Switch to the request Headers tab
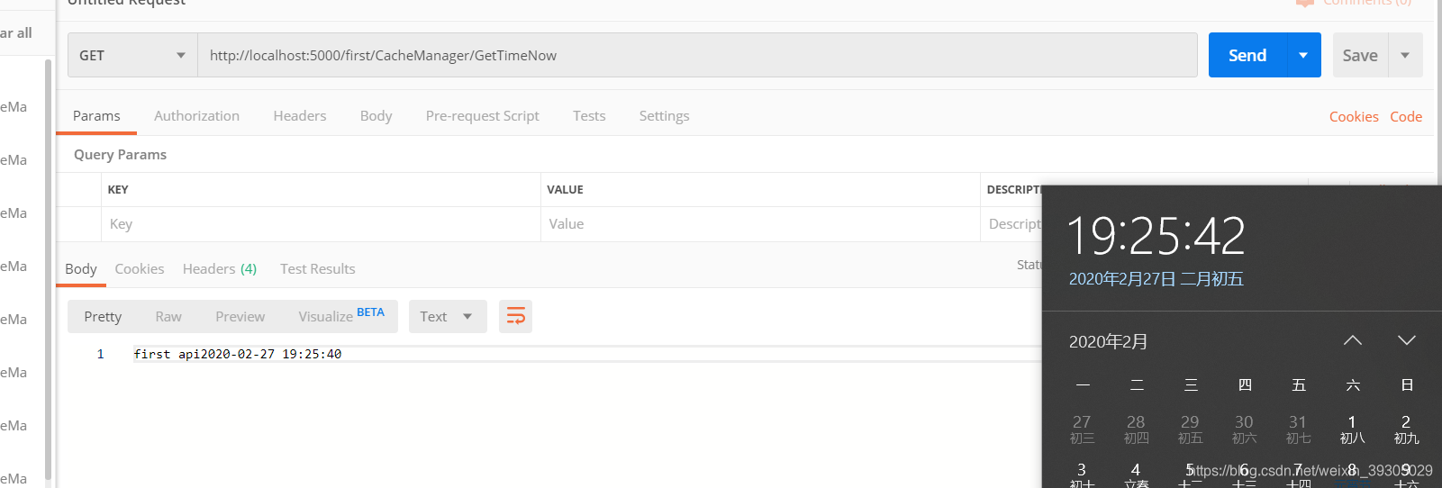Viewport: 1442px width, 488px height. [x=300, y=115]
